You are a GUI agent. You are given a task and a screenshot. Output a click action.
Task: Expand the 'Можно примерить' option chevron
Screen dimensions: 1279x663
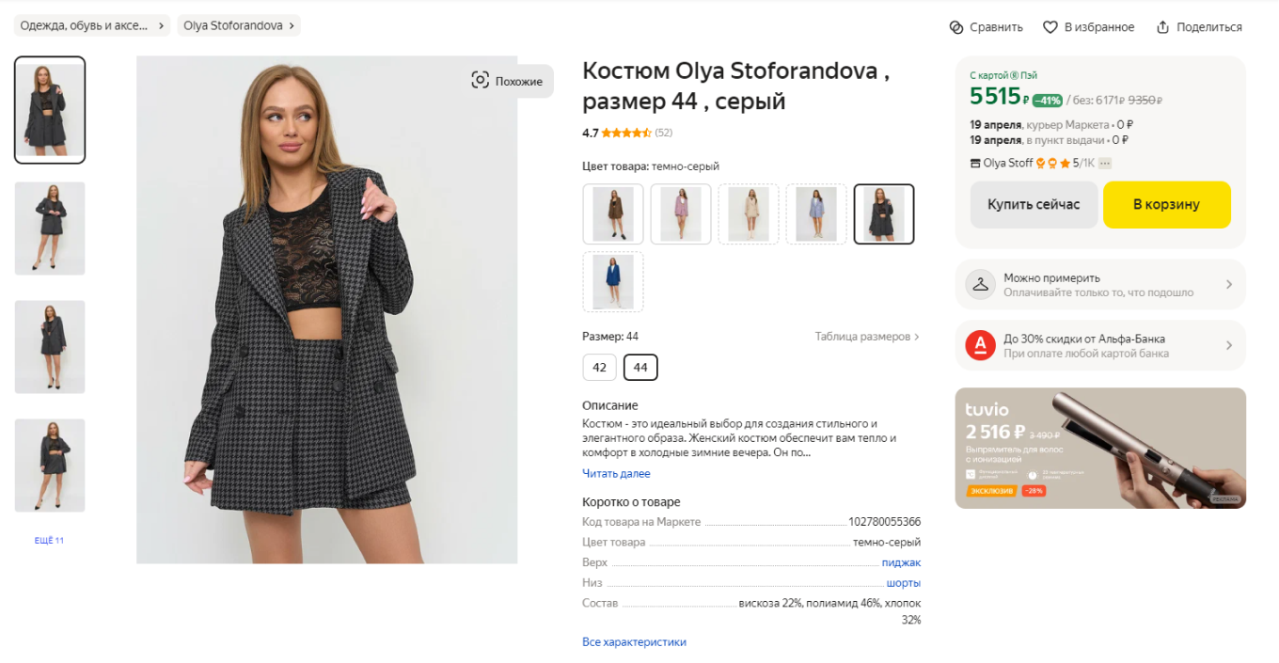(1229, 285)
